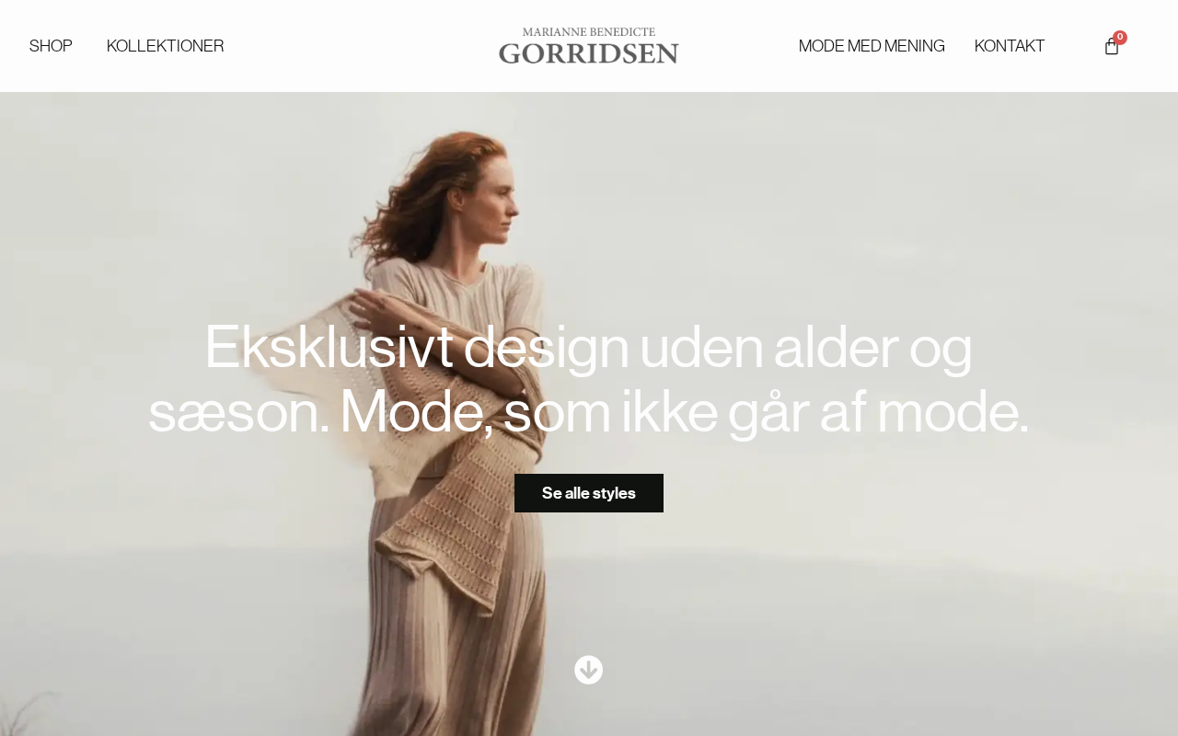Click the red cart item count badge
This screenshot has width=1178, height=736.
pyautogui.click(x=1120, y=38)
